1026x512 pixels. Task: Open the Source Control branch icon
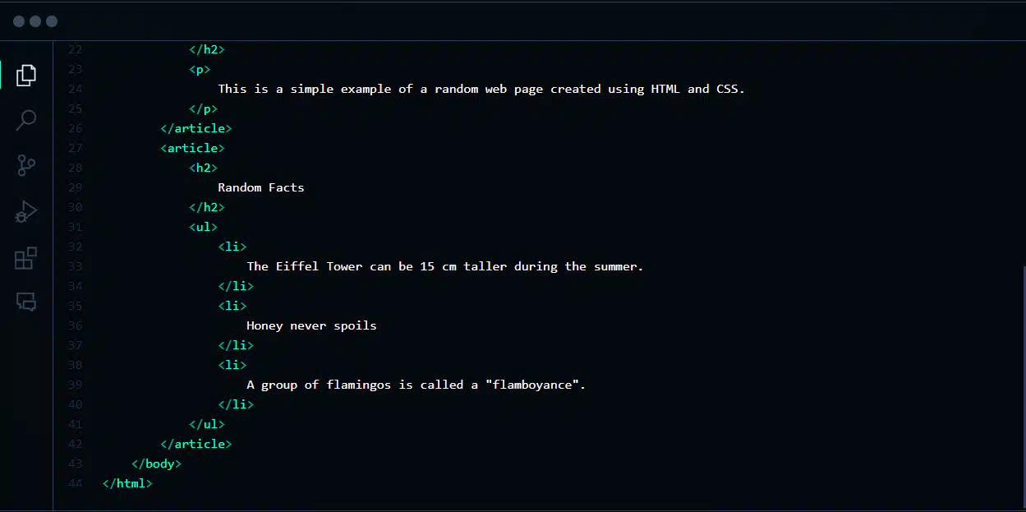click(26, 165)
